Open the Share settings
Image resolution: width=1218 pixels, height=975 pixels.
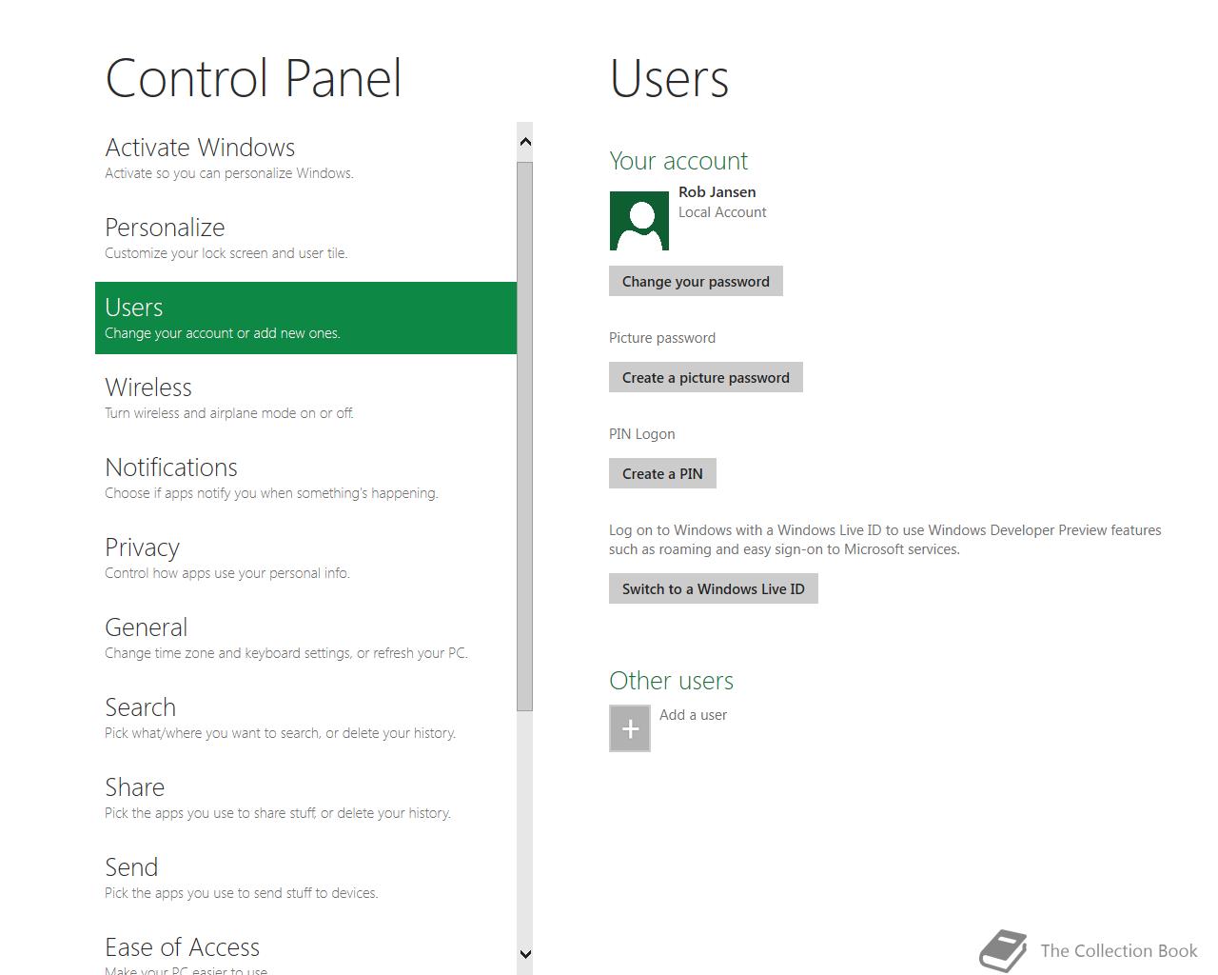[x=305, y=798]
